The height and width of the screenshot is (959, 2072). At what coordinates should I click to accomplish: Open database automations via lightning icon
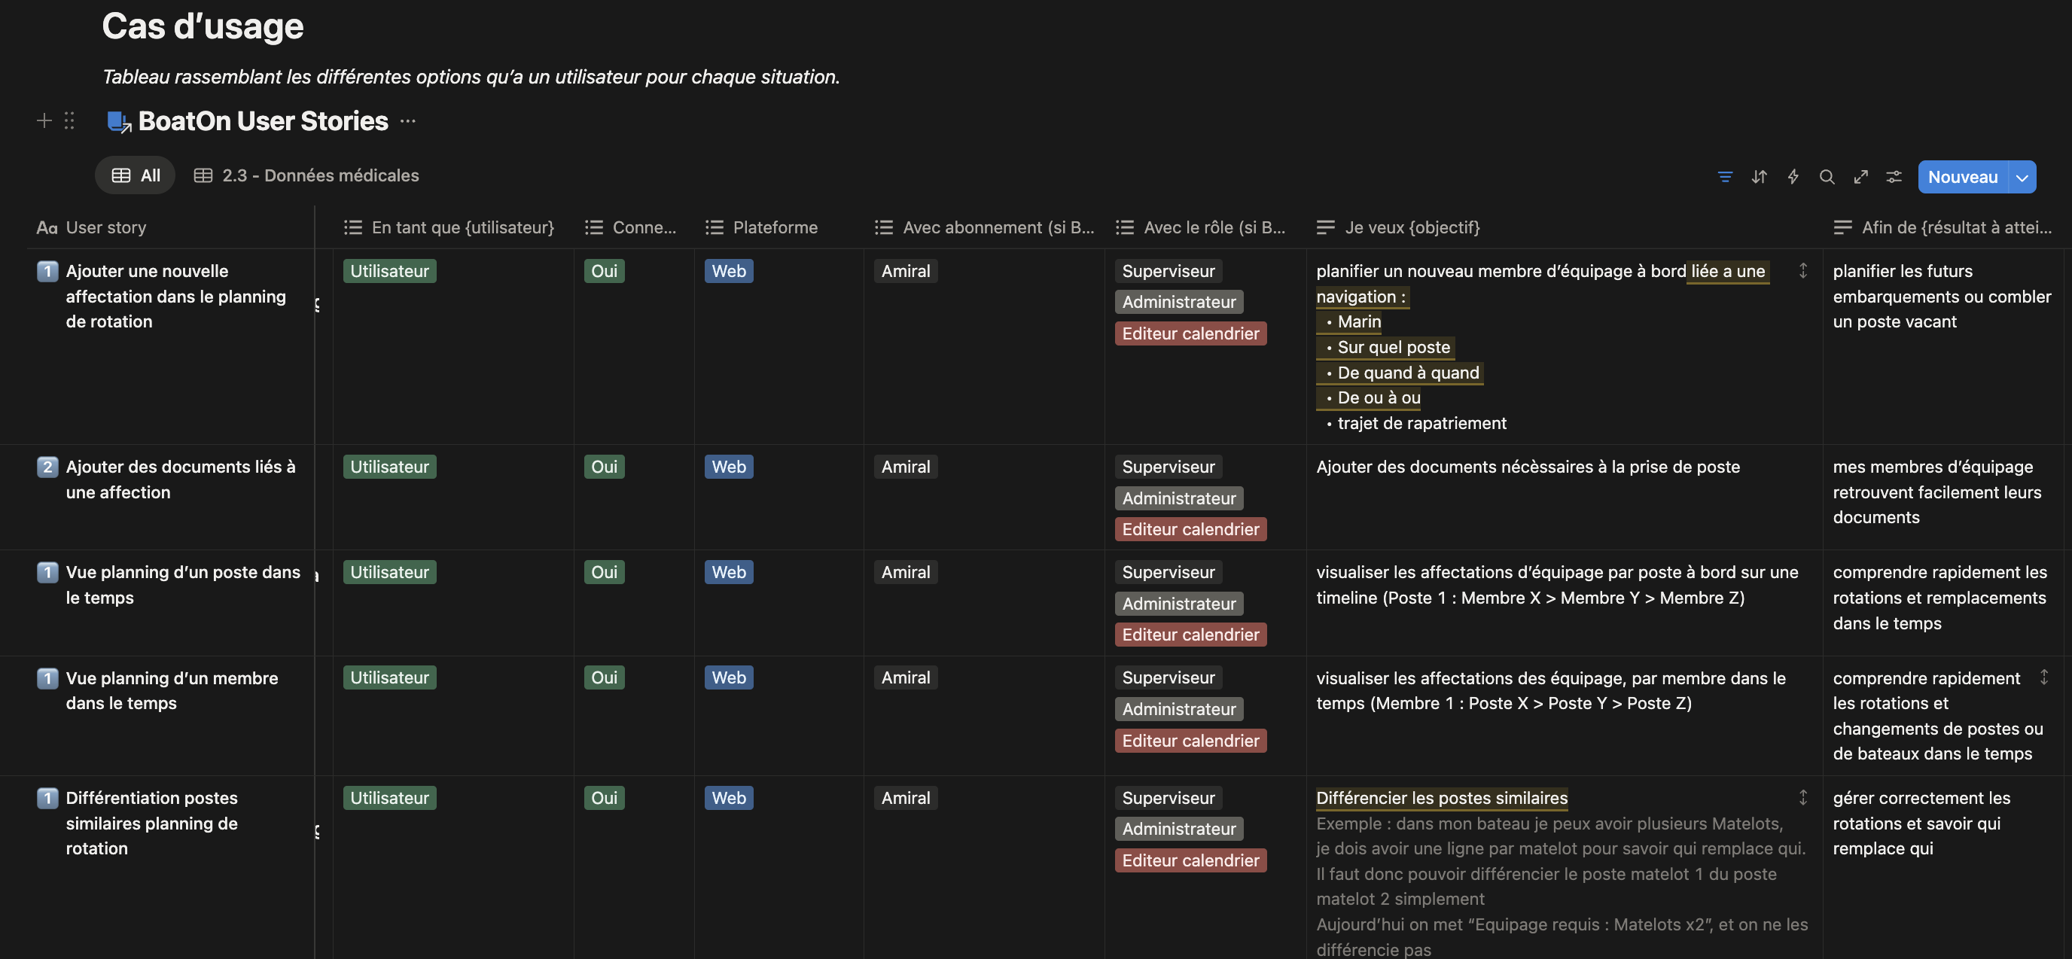(1793, 176)
